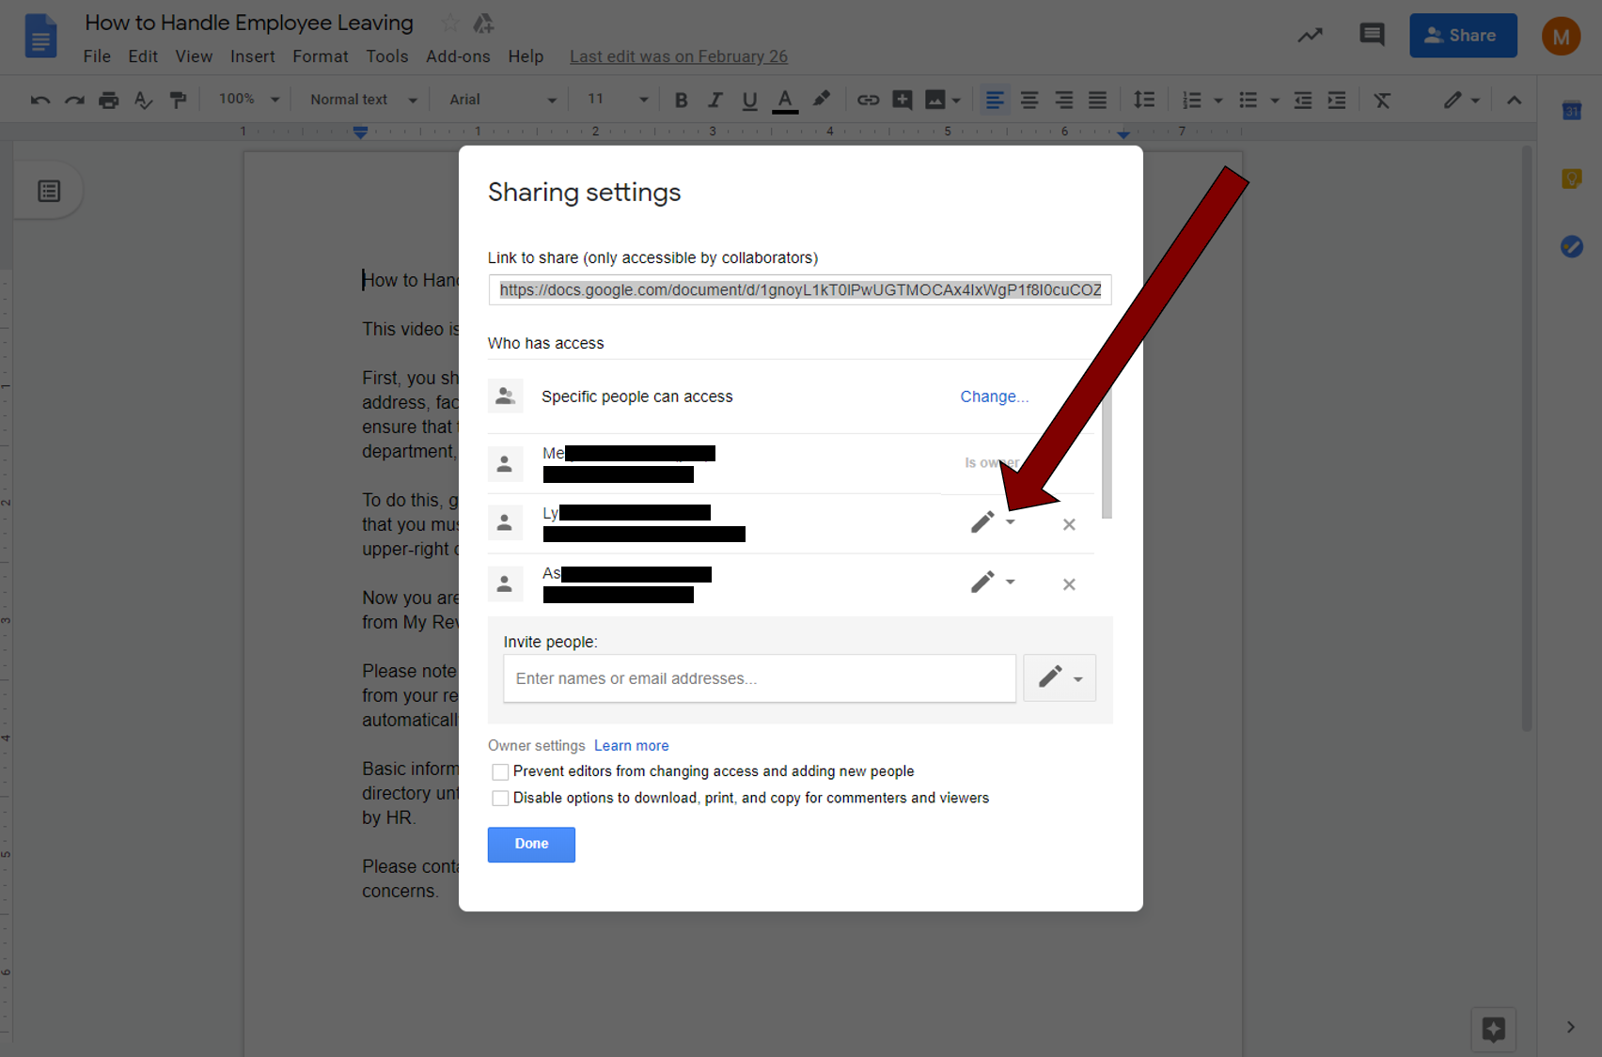This screenshot has width=1602, height=1057.
Task: Click the blue Done button
Action: click(x=531, y=844)
